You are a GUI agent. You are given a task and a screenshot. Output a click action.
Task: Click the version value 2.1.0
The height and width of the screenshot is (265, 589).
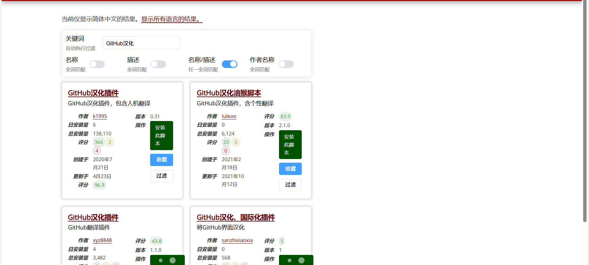point(285,125)
